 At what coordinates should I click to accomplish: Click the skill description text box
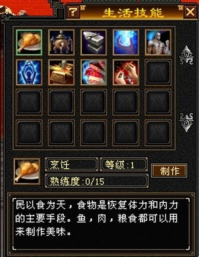[x=101, y=224]
